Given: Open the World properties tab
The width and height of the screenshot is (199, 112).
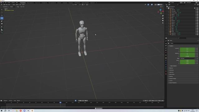Looking at the screenshot, I should [166, 53].
